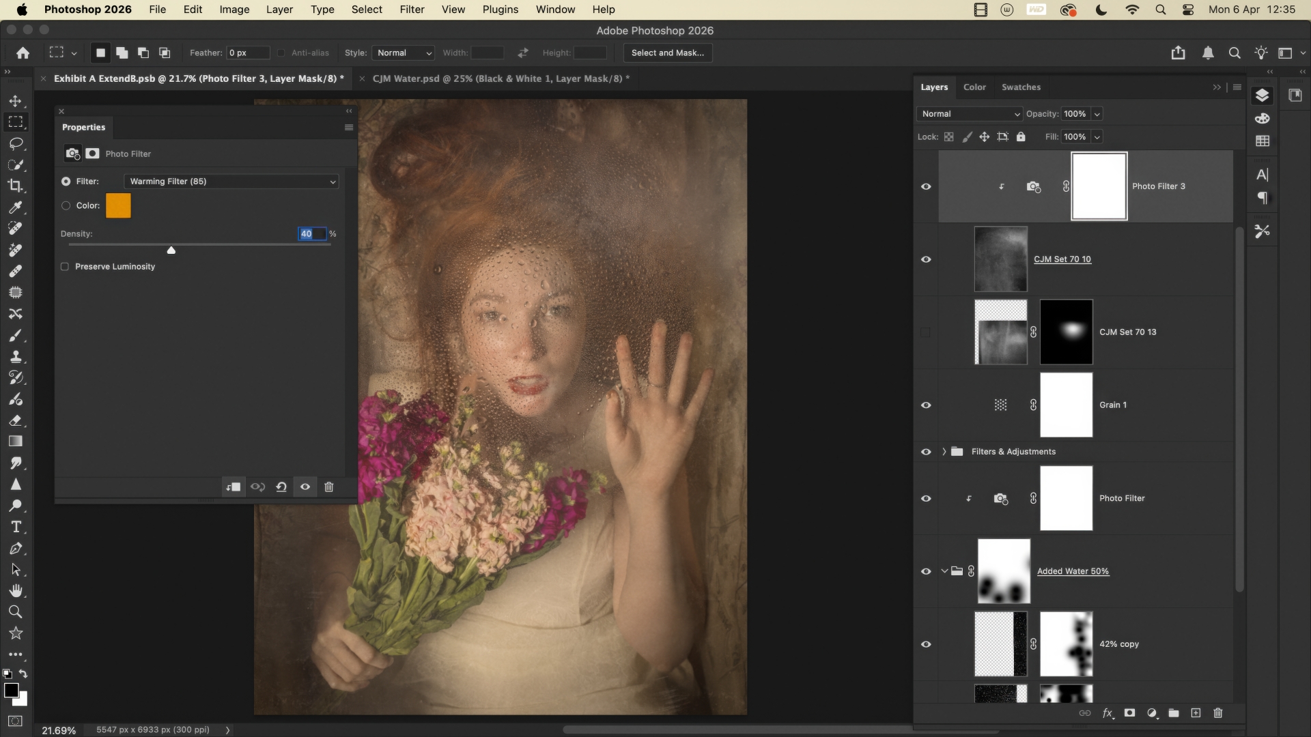
Task: Reset adjustment defaults in Properties panel
Action: [x=281, y=487]
